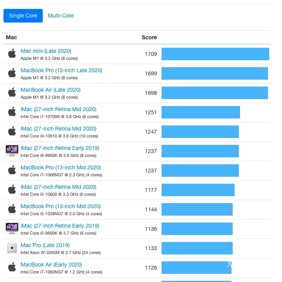
Task: Switch to the Multi-Core tab
Action: click(61, 16)
